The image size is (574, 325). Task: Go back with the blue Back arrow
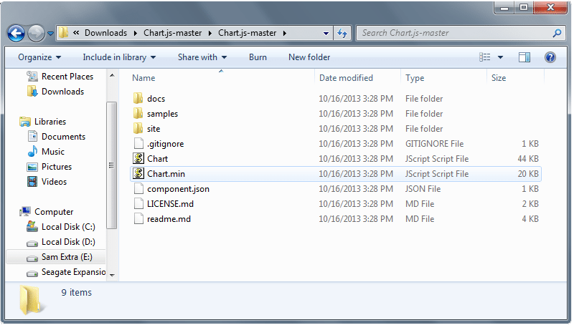pos(16,34)
